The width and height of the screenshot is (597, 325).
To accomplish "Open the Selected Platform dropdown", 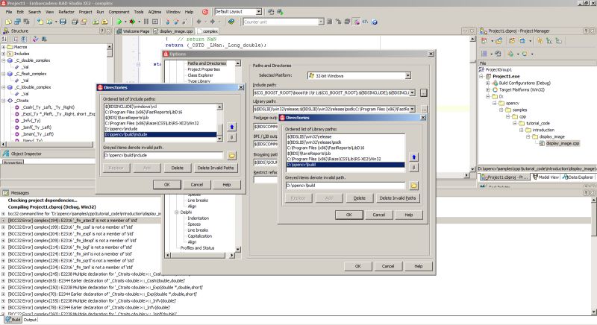I will tap(407, 75).
